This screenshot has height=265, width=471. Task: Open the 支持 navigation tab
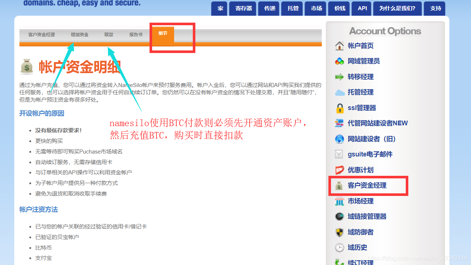tap(435, 8)
